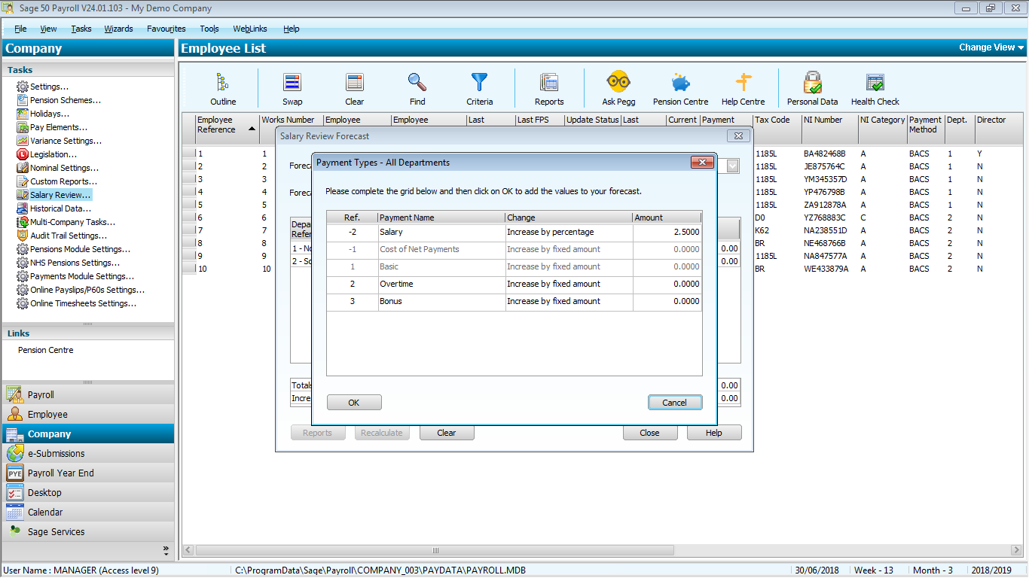Viewport: 1029px width, 578px height.
Task: Run a Health Check from the toolbar
Action: [x=874, y=87]
